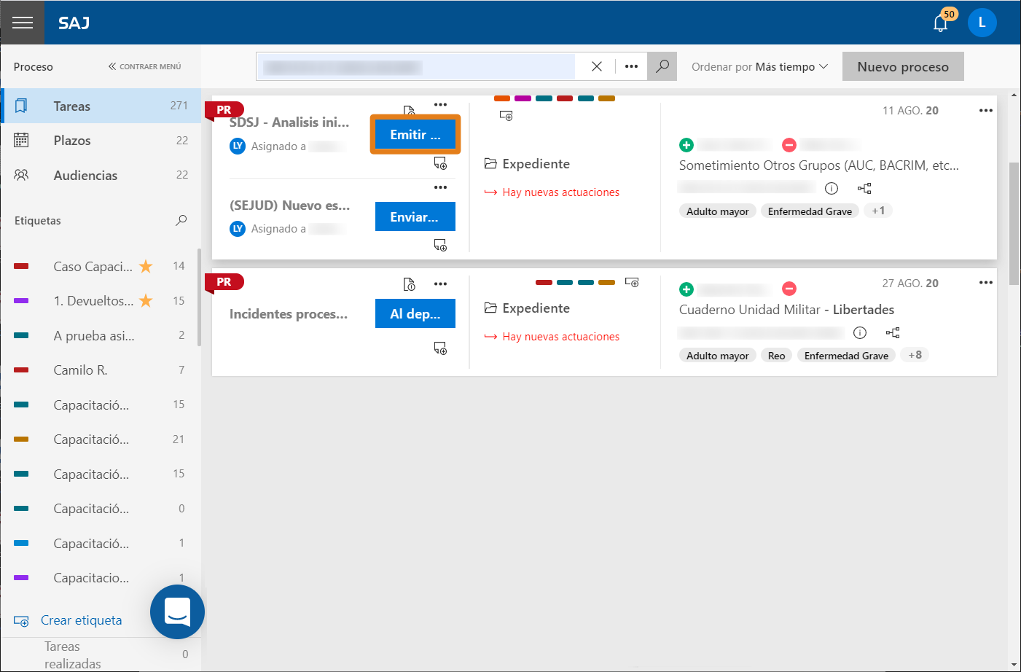Click Crear etiqueta link
The height and width of the screenshot is (672, 1021).
click(81, 620)
